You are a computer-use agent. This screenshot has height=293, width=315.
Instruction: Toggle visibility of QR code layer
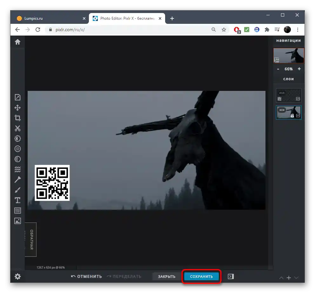298,99
